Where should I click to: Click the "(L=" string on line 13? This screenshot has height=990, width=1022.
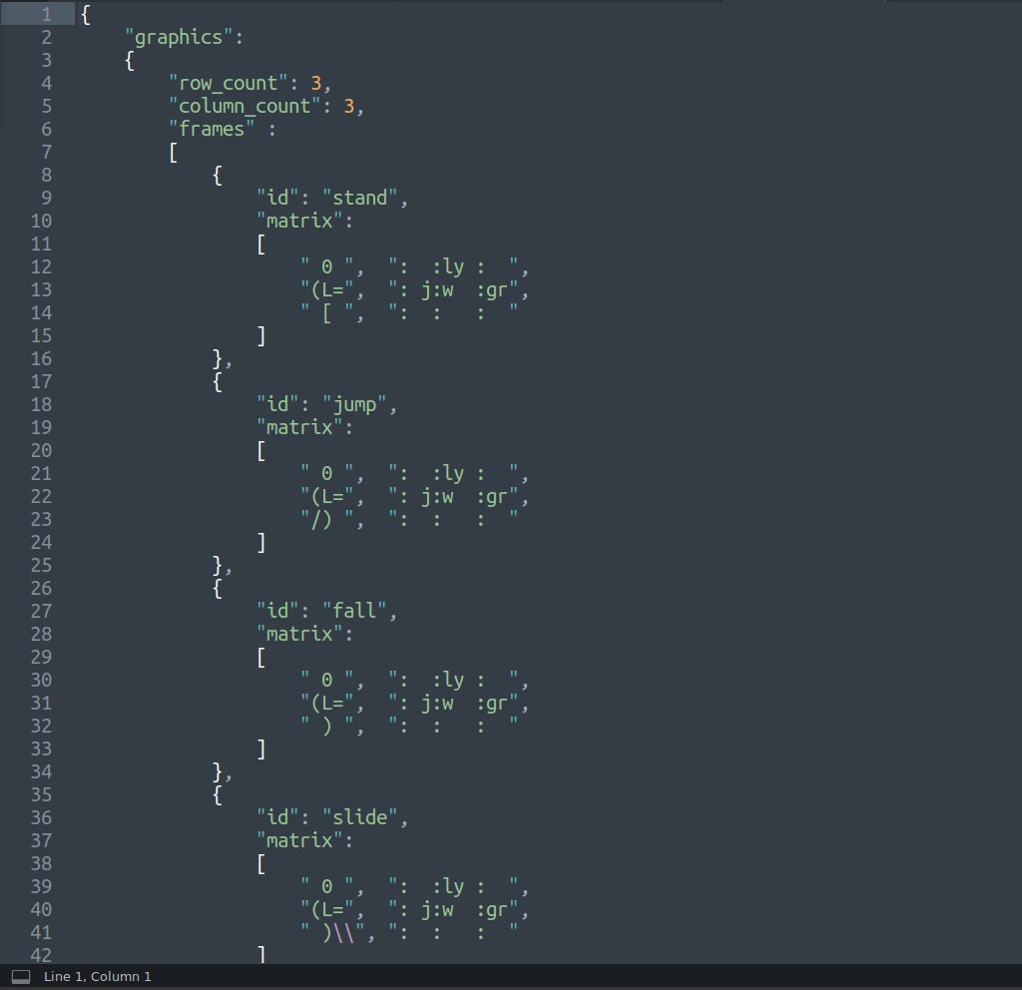tap(327, 290)
